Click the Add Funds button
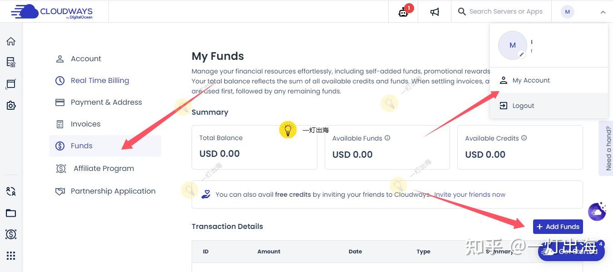Screen dimensions: 613x272 pos(558,227)
